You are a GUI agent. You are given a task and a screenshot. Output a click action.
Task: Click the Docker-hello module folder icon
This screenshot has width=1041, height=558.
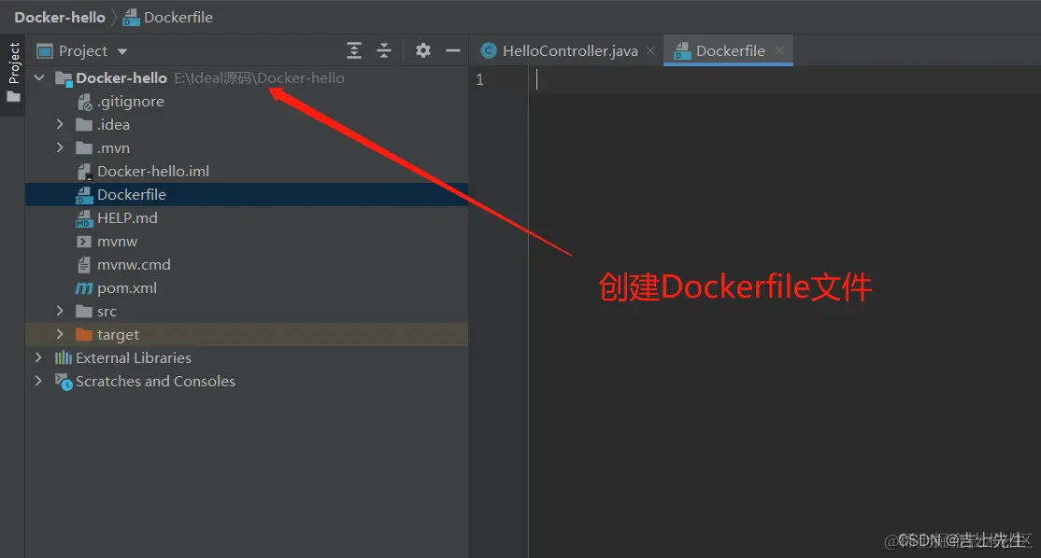coord(64,79)
